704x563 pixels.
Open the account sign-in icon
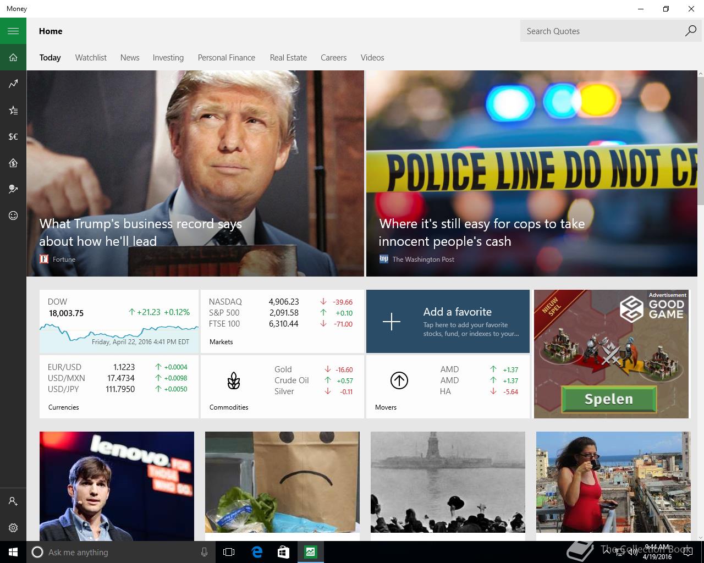(x=13, y=501)
